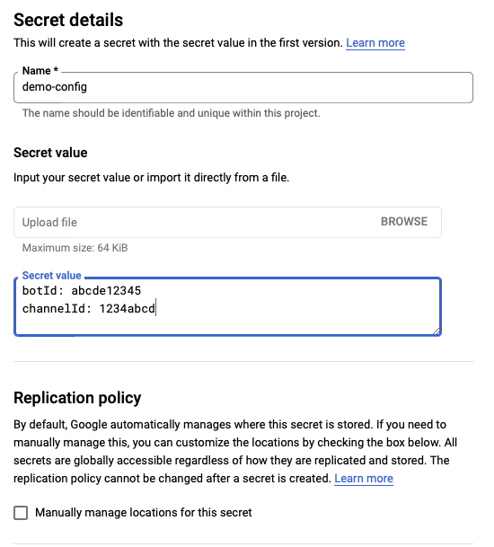Place cursor in the botId: abcde12345 line
494x547 pixels.
82,291
